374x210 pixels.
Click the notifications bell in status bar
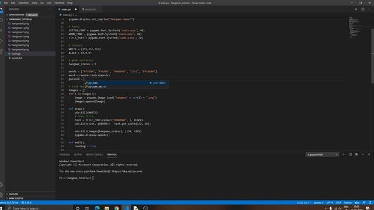(x=370, y=202)
